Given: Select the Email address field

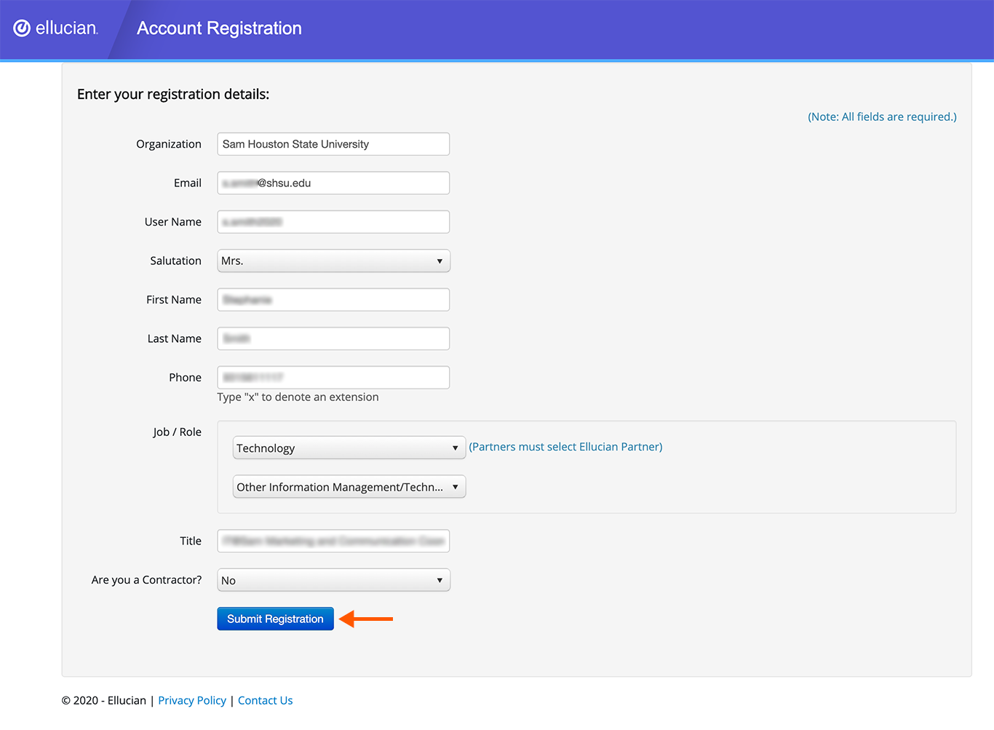Looking at the screenshot, I should [333, 183].
